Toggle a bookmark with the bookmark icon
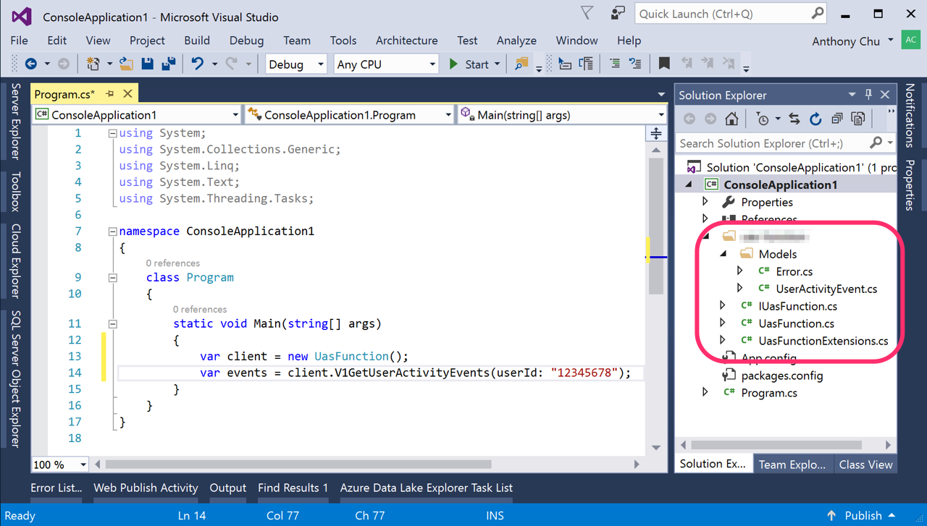Viewport: 927px width, 526px height. [x=664, y=64]
